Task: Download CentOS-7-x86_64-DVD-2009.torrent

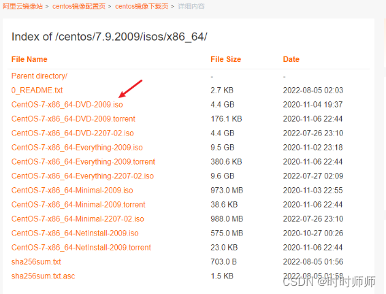Action: tap(74, 119)
